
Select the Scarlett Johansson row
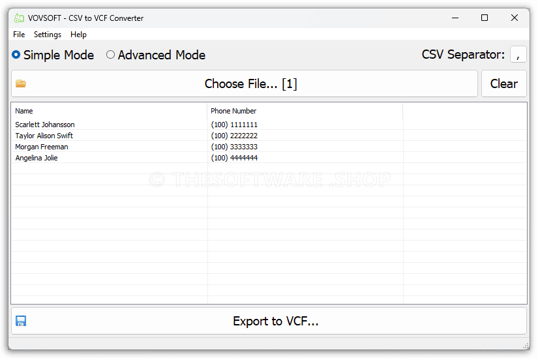click(x=45, y=125)
